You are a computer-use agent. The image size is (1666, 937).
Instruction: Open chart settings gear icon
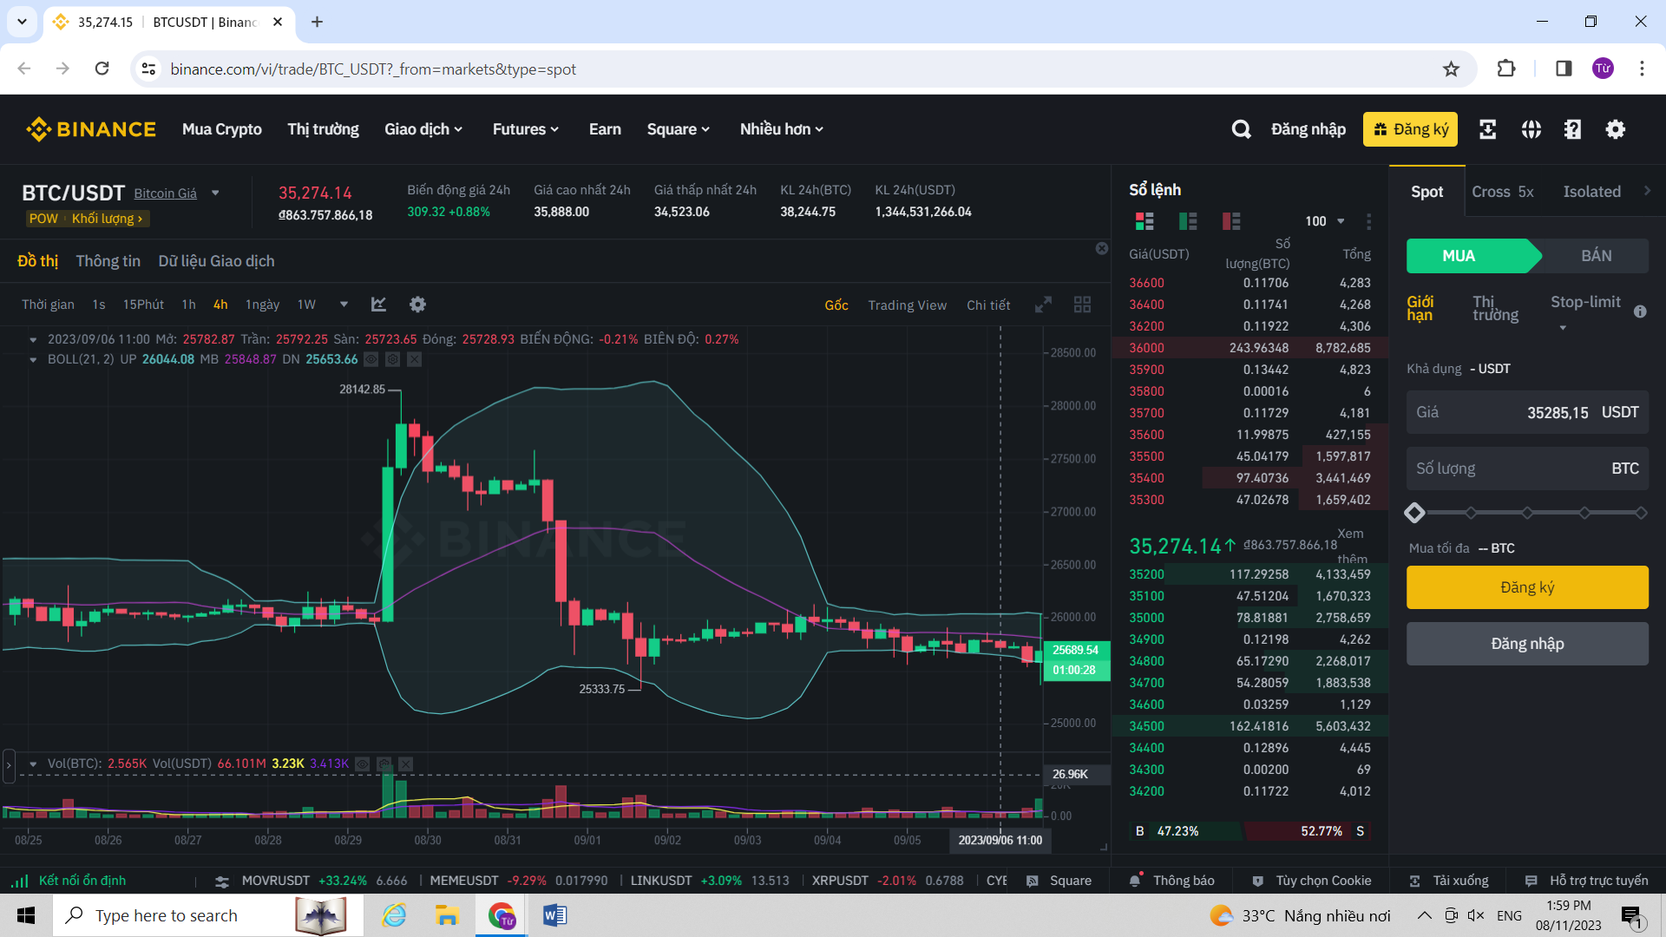[417, 305]
